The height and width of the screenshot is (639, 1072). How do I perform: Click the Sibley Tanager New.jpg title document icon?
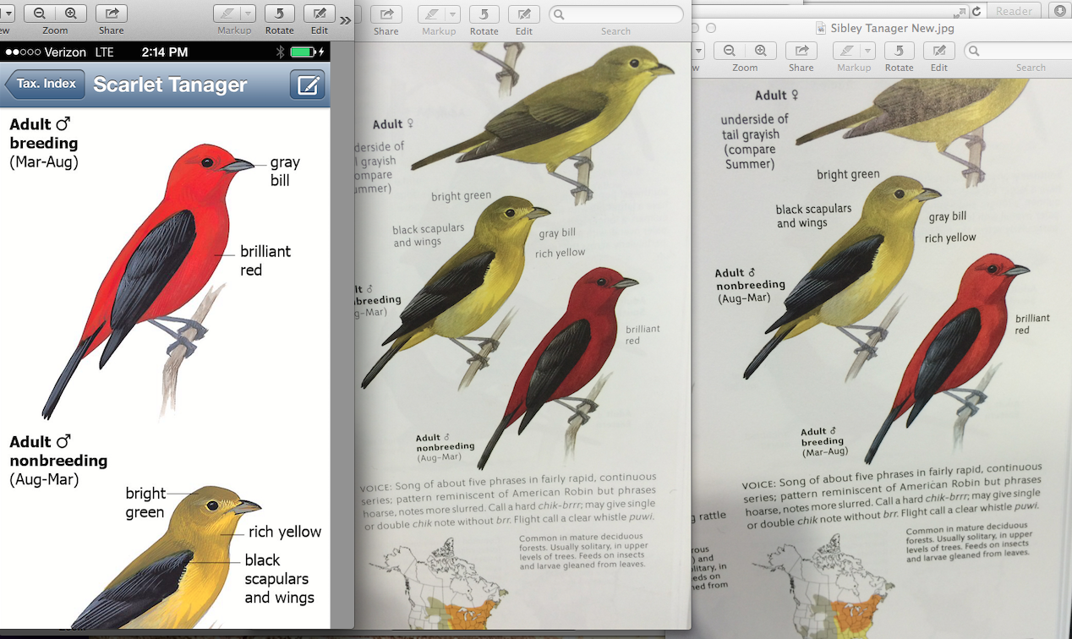(x=822, y=28)
